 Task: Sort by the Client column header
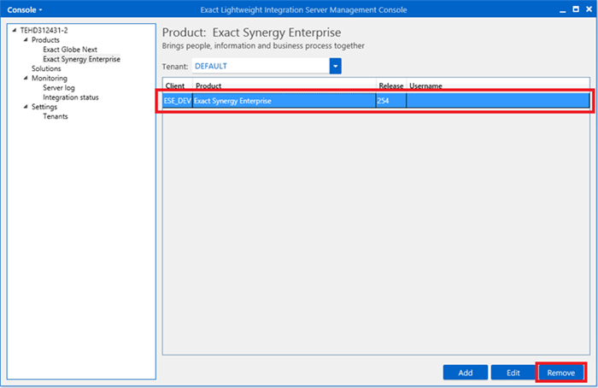pos(178,85)
